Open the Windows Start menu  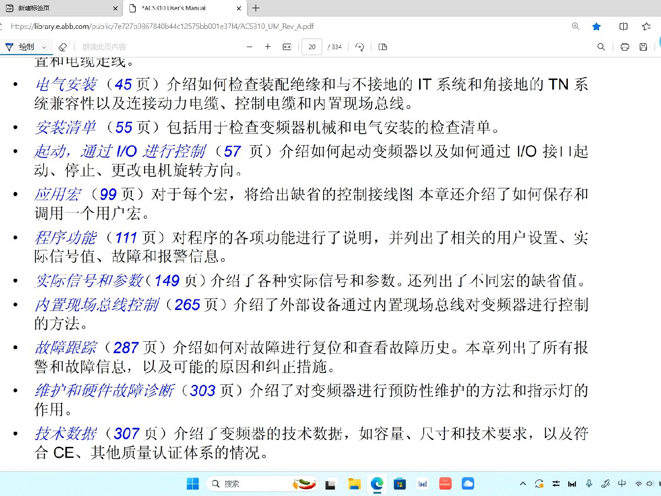[x=193, y=484]
